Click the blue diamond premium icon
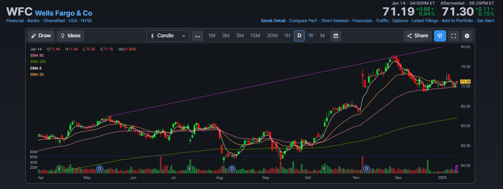 pos(440,36)
